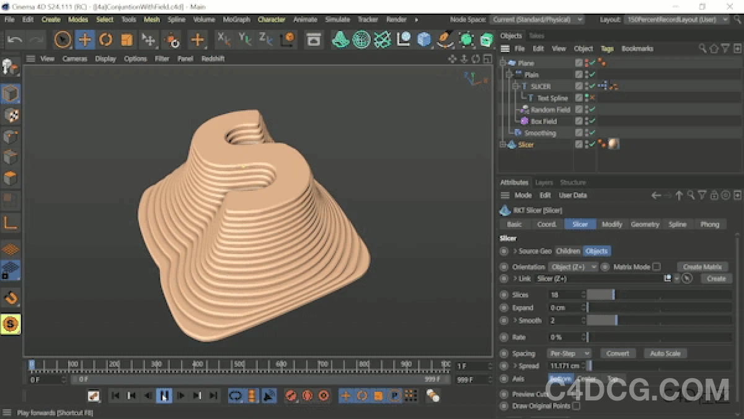Toggle the red enable dot on the SLICER object
This screenshot has height=419, width=744.
[585, 84]
